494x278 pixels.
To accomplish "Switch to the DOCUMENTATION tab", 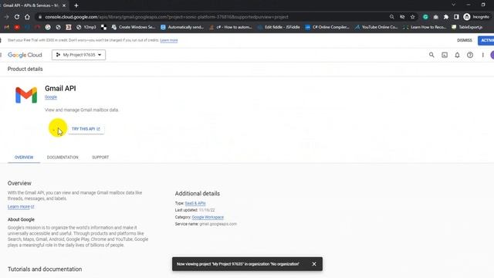I will [x=63, y=158].
